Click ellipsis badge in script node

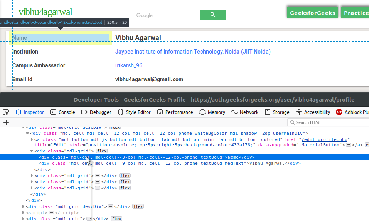tap(51, 213)
